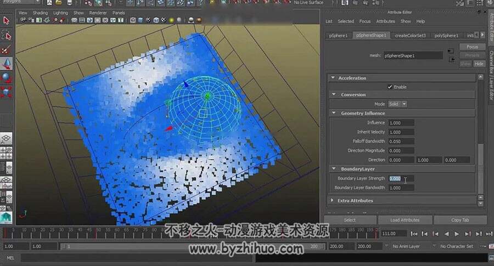Open Attribute Editor Selected menu
Viewport: 494px width, 266px height.
[x=346, y=21]
